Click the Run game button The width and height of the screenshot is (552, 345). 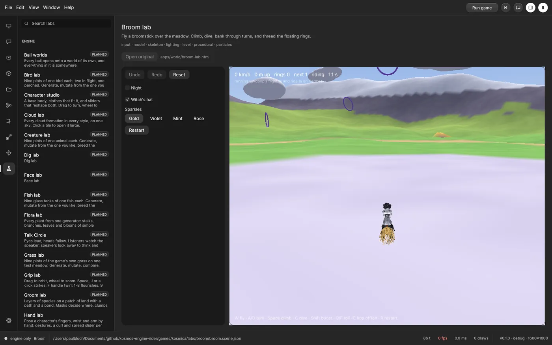point(482,8)
